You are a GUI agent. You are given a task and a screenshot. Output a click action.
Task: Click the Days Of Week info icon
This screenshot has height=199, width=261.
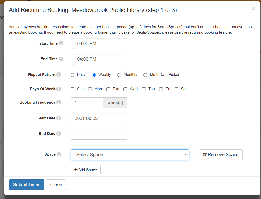[59, 89]
